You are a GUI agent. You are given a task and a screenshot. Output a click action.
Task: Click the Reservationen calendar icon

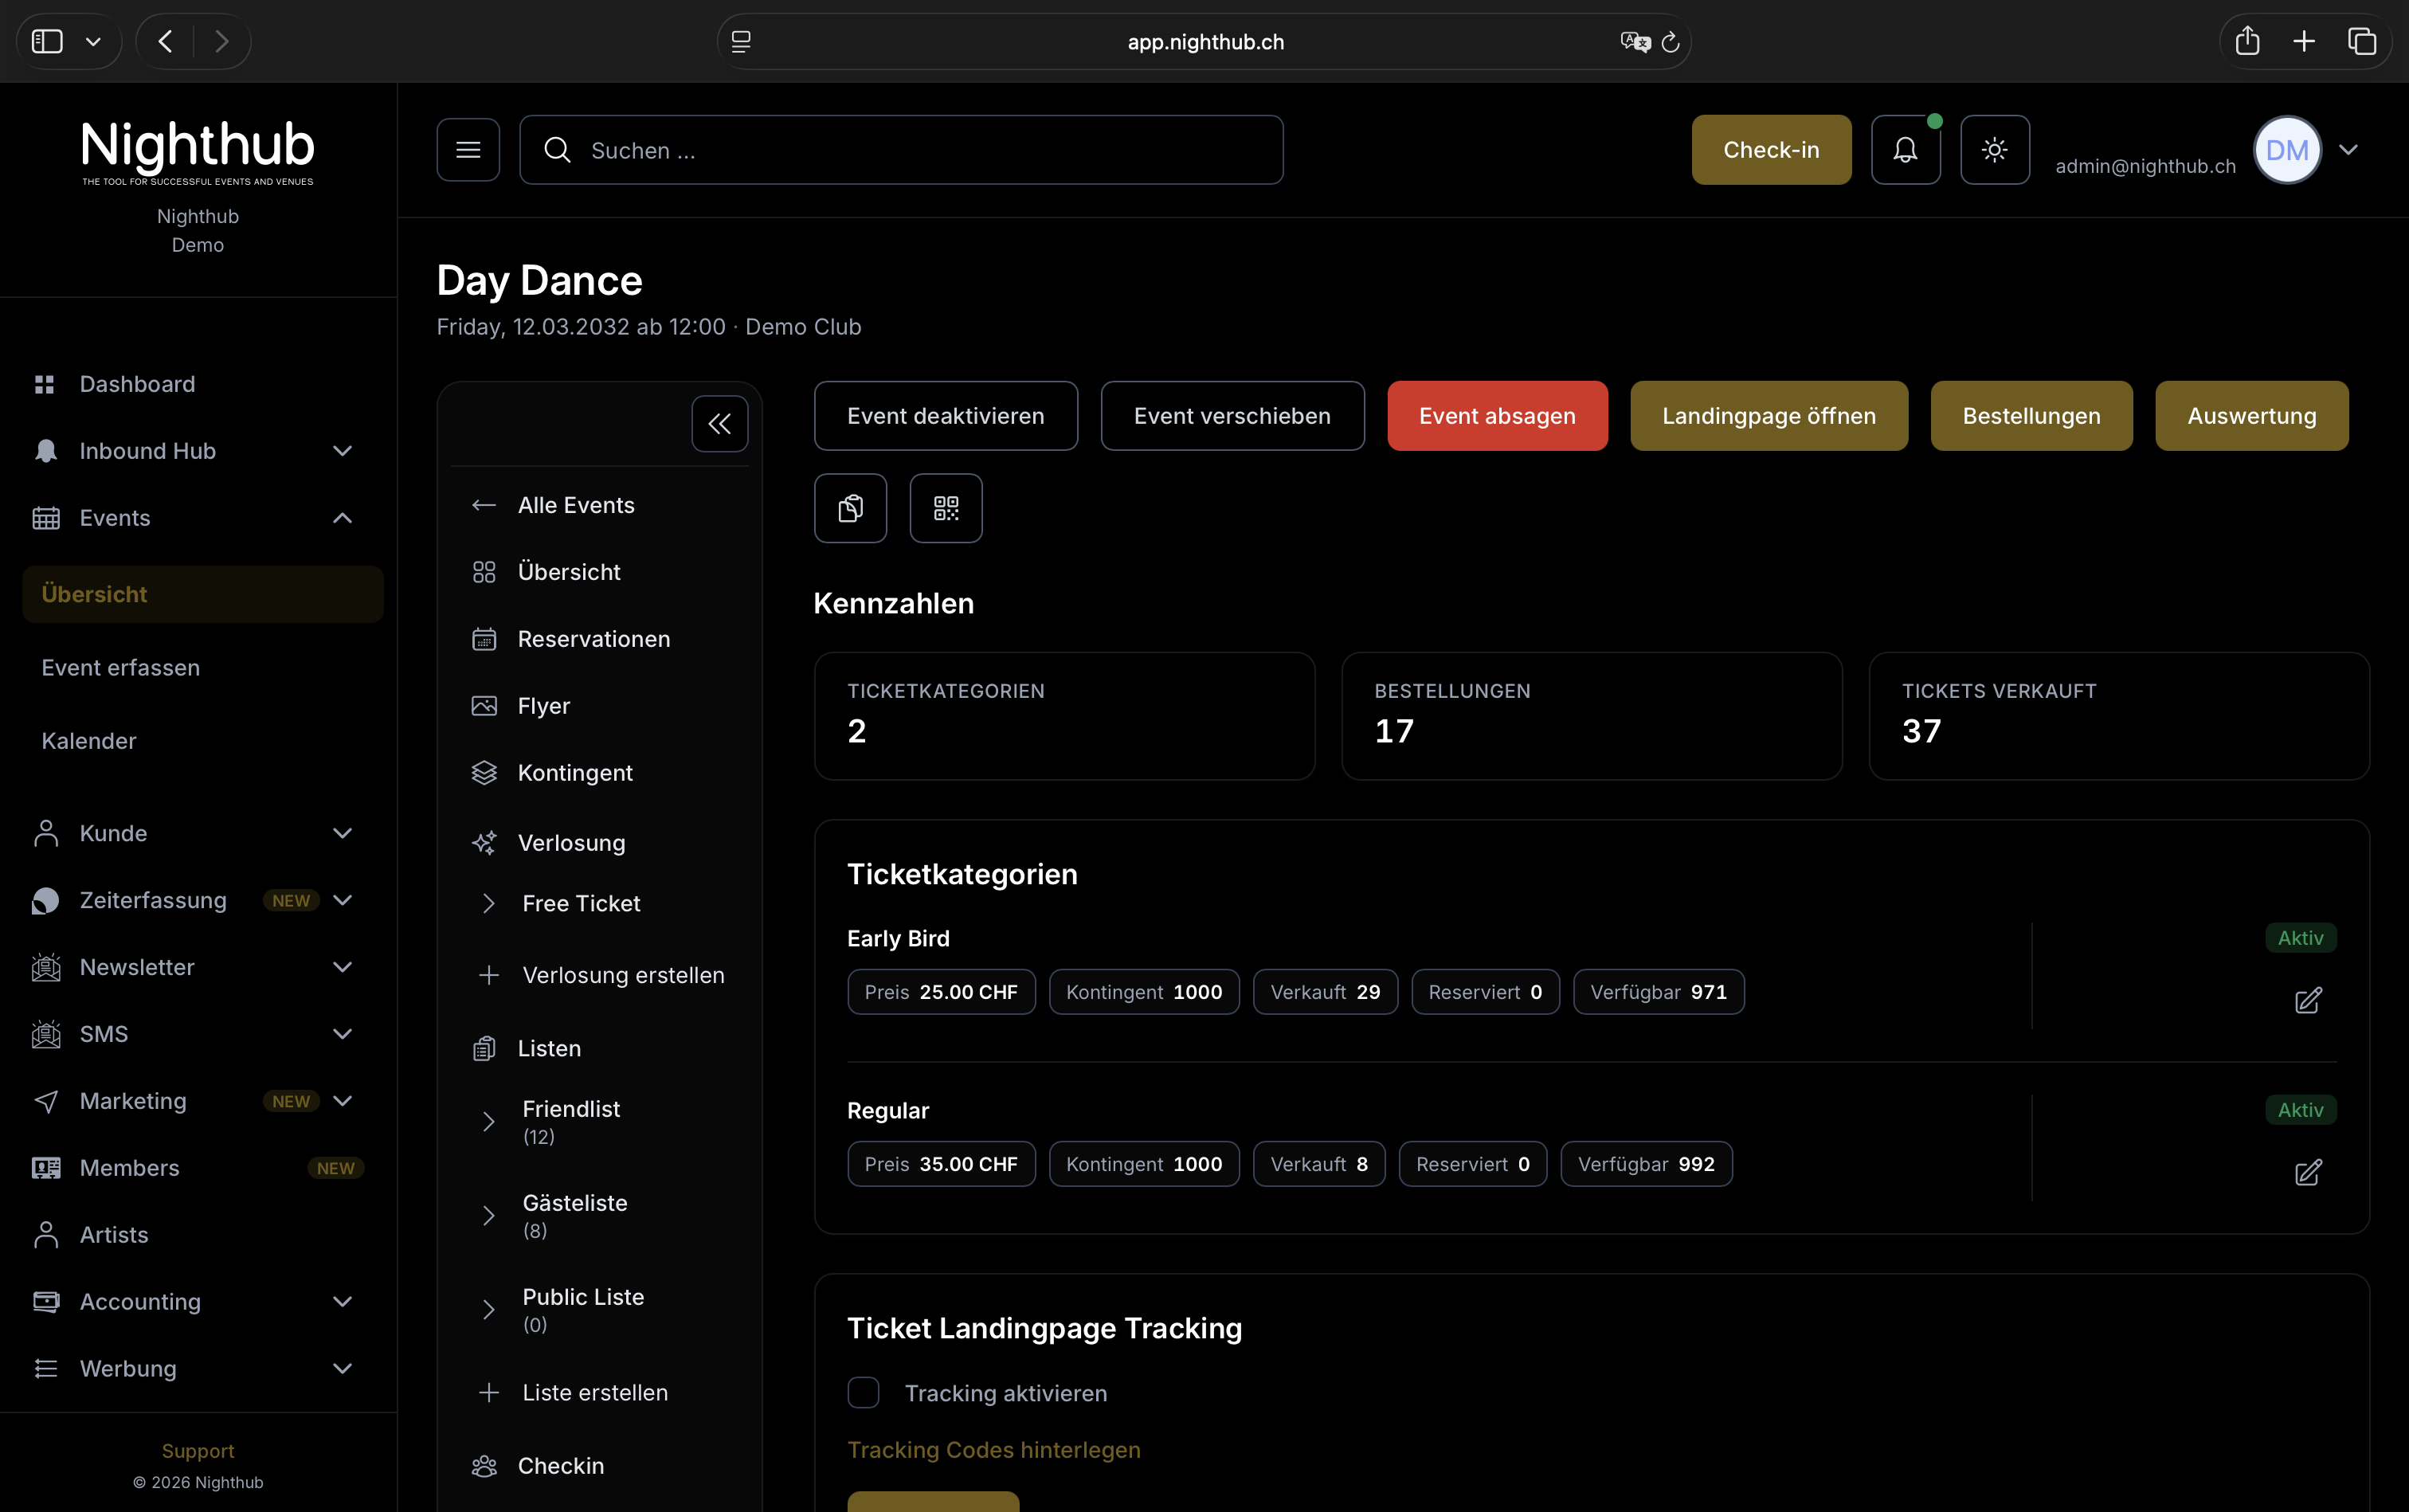pos(484,639)
